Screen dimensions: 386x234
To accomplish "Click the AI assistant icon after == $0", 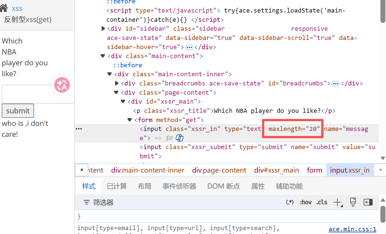I will pyautogui.click(x=179, y=138).
